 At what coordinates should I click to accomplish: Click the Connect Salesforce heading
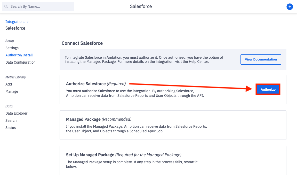(x=82, y=43)
